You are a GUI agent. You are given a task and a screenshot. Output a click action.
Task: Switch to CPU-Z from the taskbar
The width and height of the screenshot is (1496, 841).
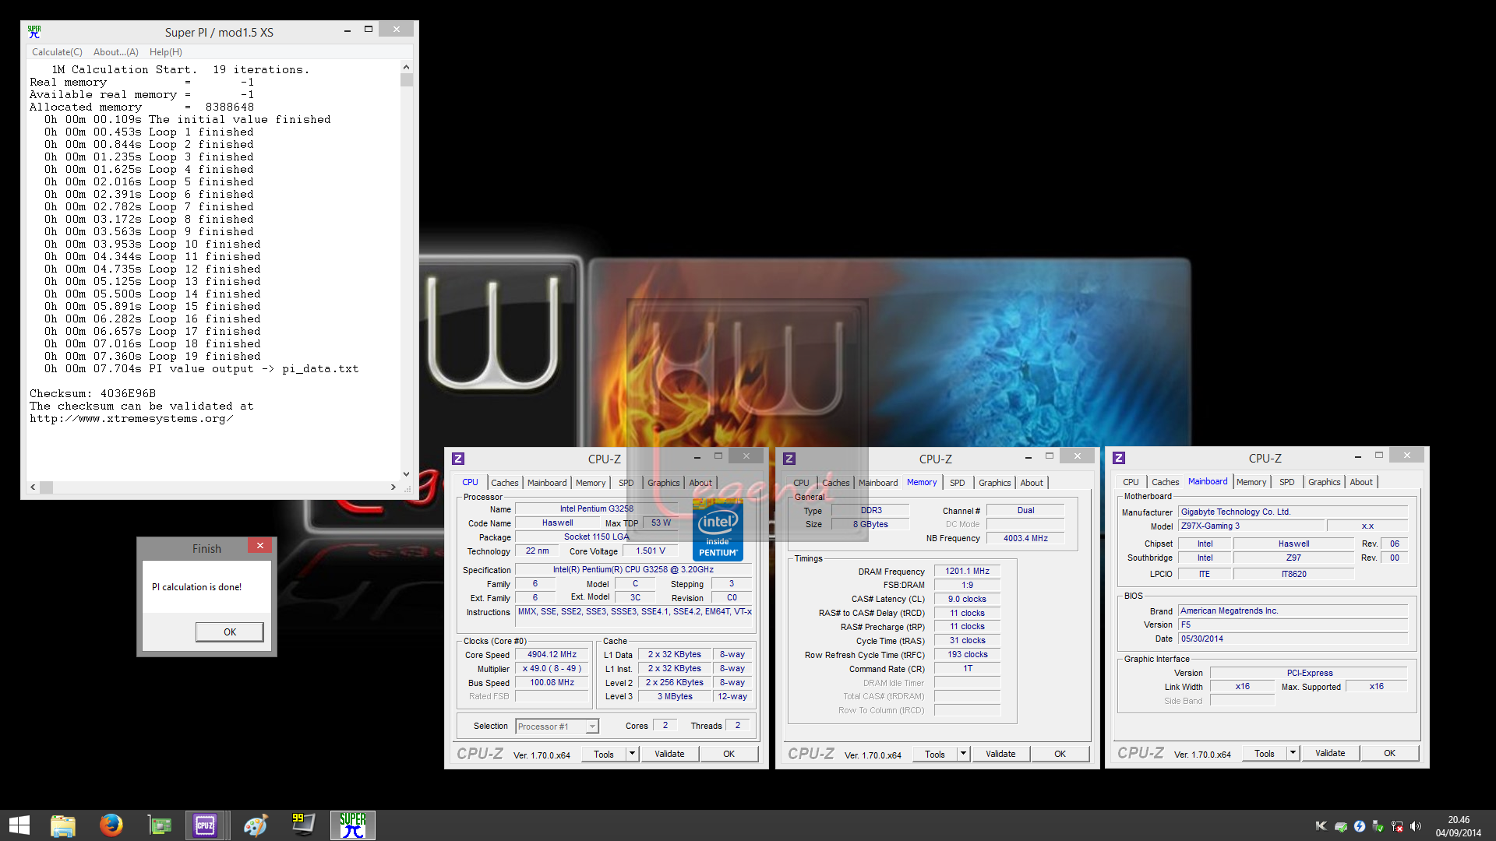click(206, 825)
